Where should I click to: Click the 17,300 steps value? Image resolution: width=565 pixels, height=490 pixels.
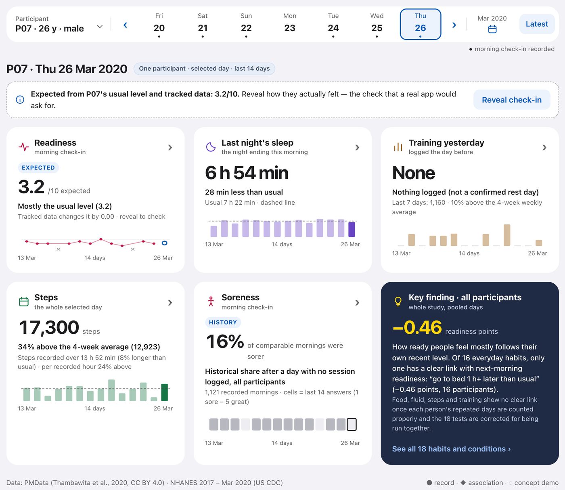tap(49, 327)
